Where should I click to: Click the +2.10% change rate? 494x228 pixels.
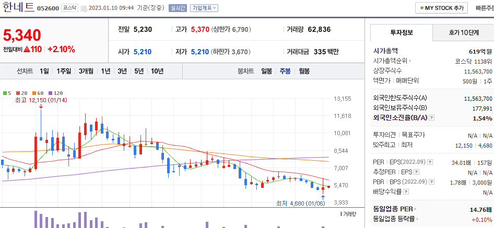pyautogui.click(x=61, y=49)
